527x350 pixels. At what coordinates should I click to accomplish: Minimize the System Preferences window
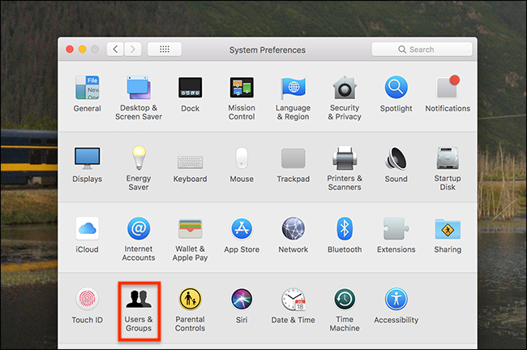point(83,50)
